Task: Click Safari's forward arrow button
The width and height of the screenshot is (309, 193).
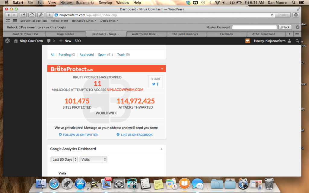Action: click(14, 15)
